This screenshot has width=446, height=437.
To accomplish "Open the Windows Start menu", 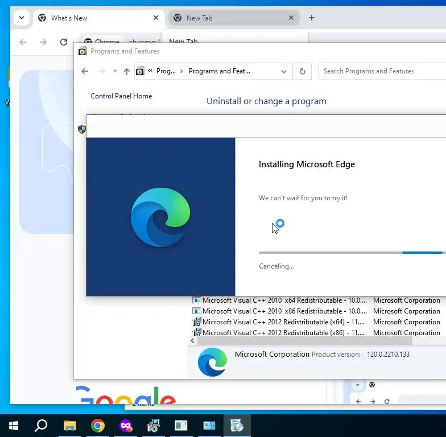I will tap(14, 426).
